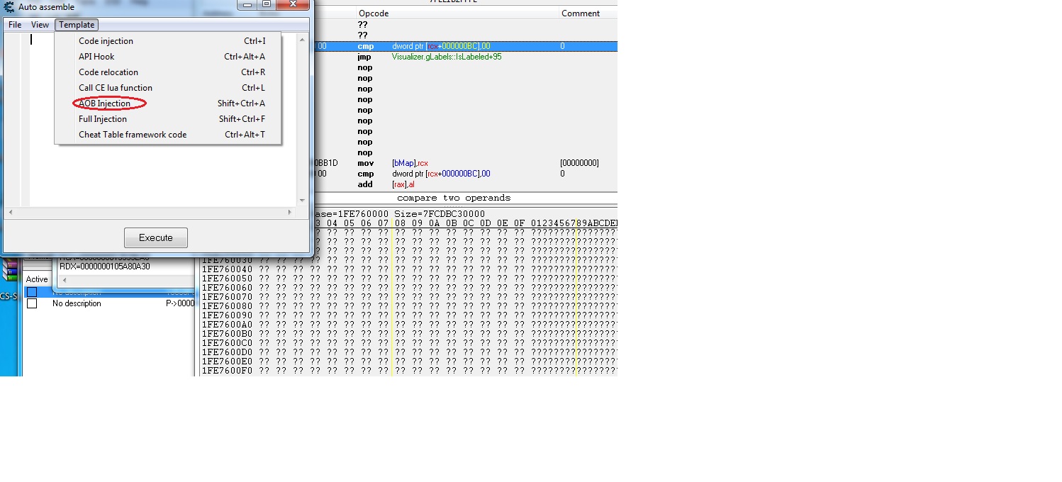Screen dimensions: 1062x482
Task: Click the editor's vertical scrollbar down arrow
Action: pyautogui.click(x=302, y=201)
